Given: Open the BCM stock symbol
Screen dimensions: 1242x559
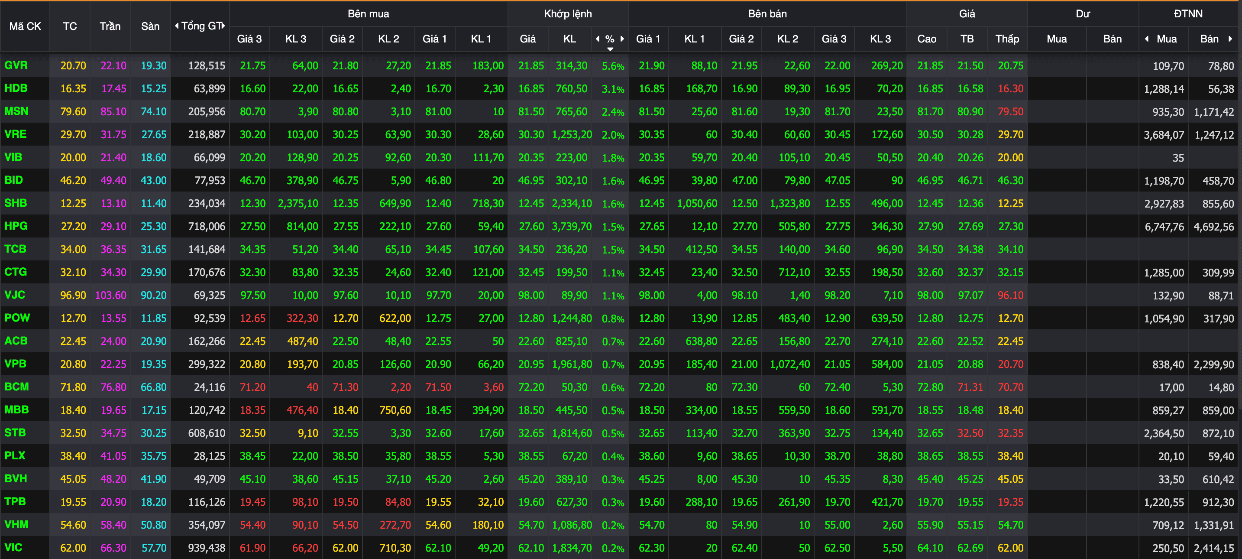Looking at the screenshot, I should 17,387.
